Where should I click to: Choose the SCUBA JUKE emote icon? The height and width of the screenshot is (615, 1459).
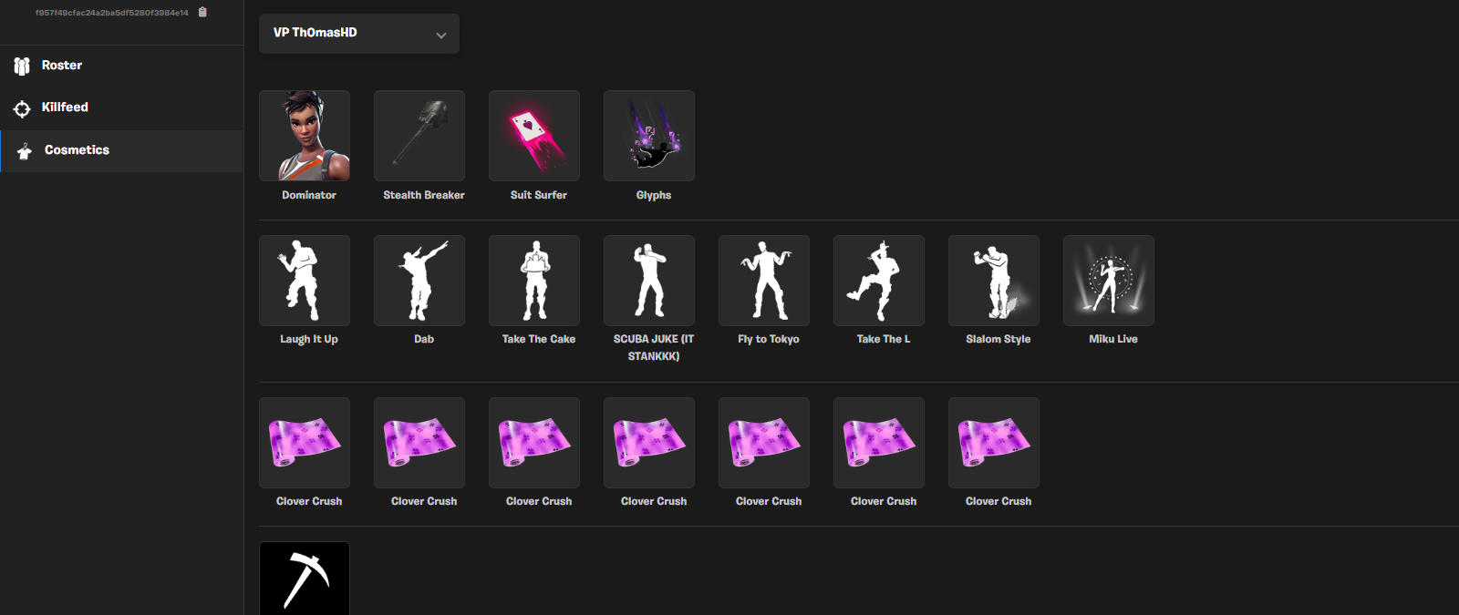click(x=649, y=281)
